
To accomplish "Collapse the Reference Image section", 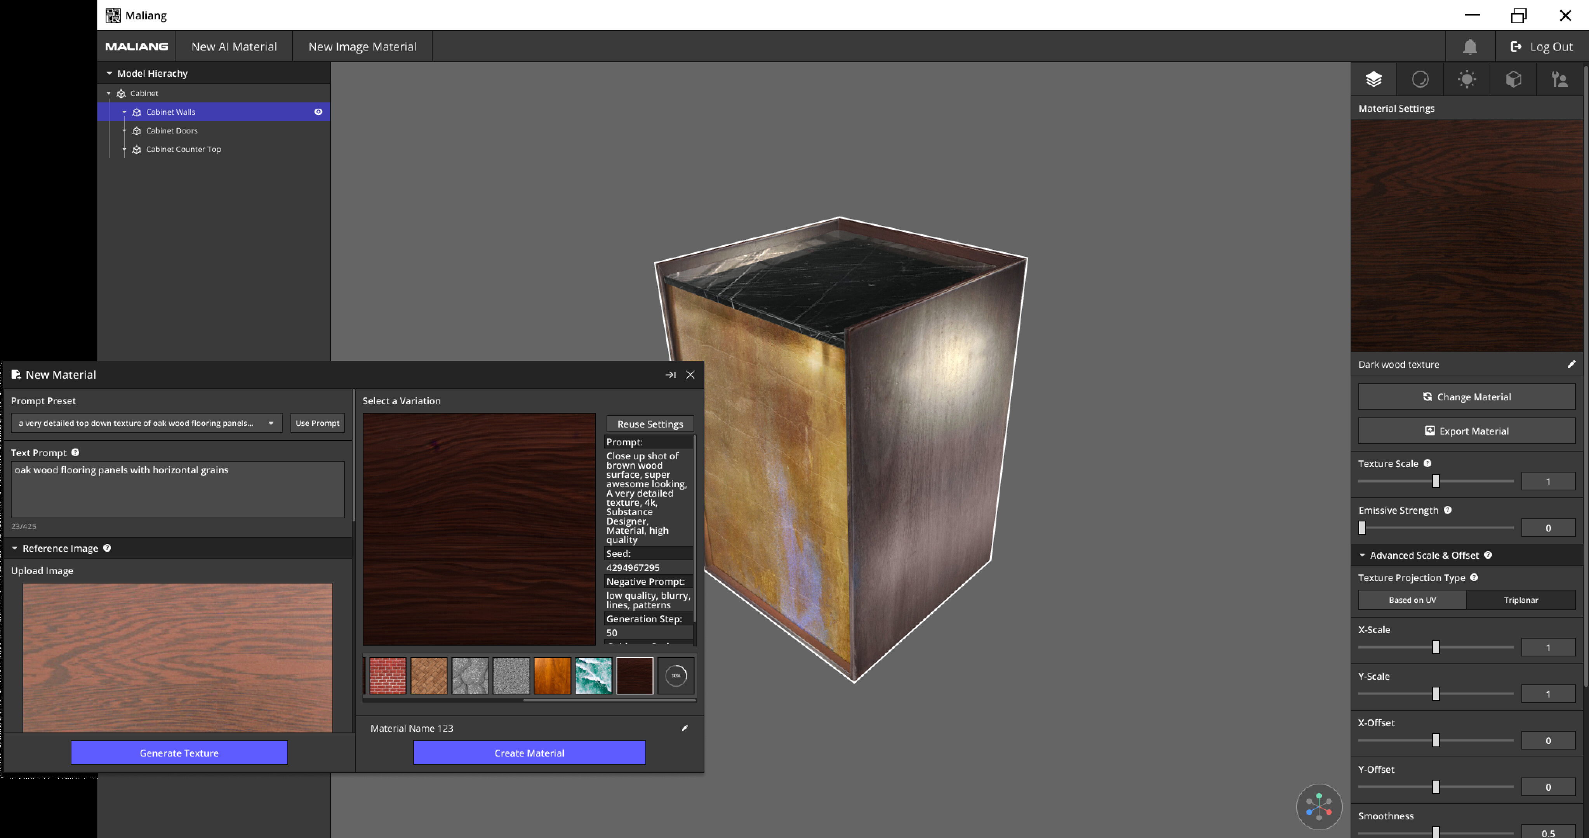I will (15, 549).
